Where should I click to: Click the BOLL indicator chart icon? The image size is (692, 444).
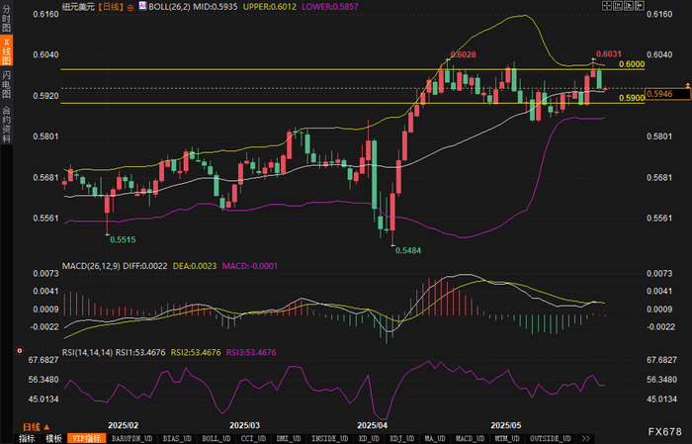pyautogui.click(x=142, y=6)
